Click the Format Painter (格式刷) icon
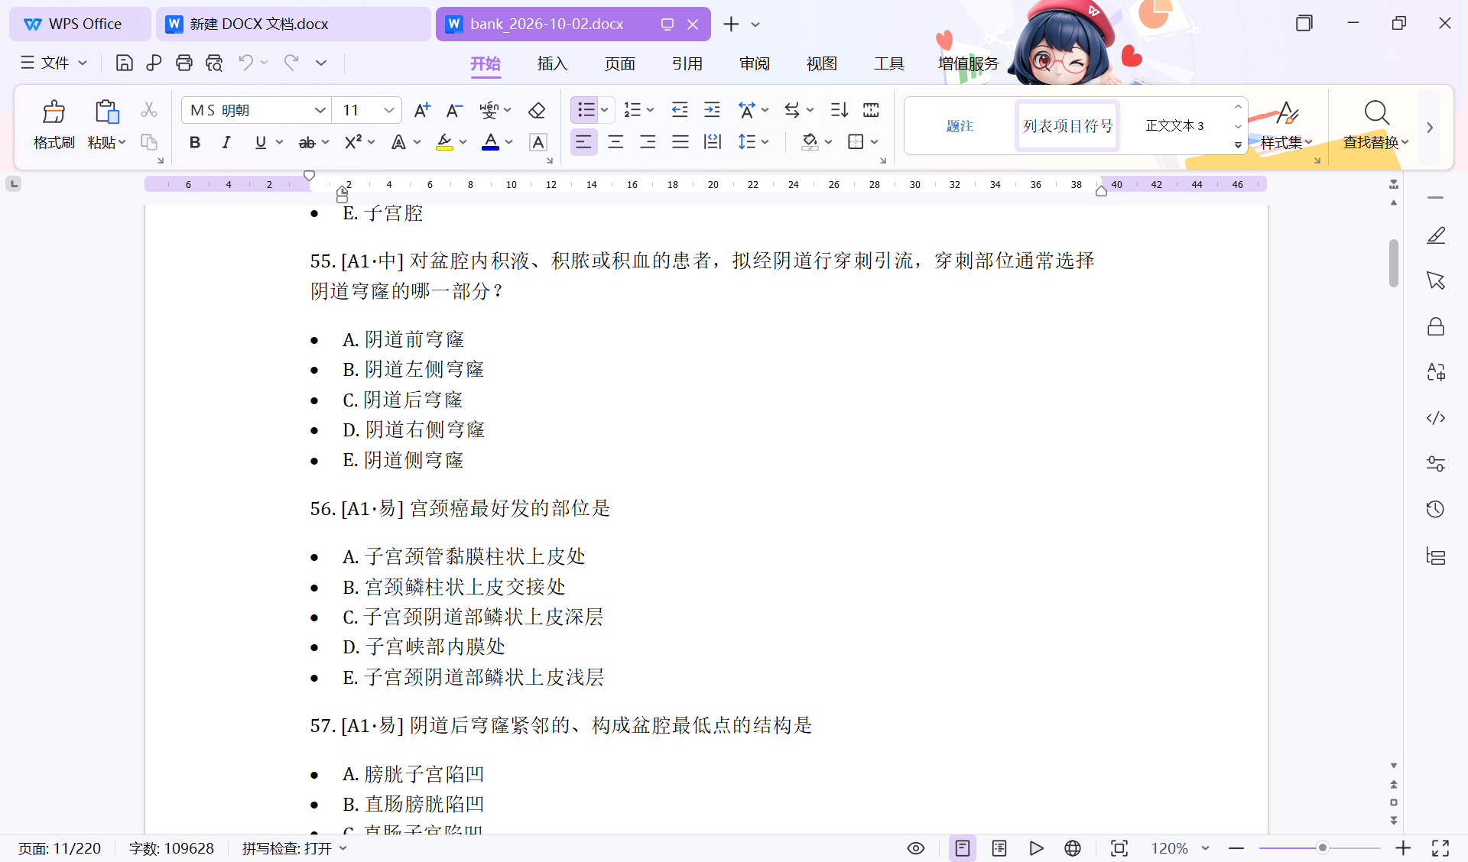 point(54,112)
